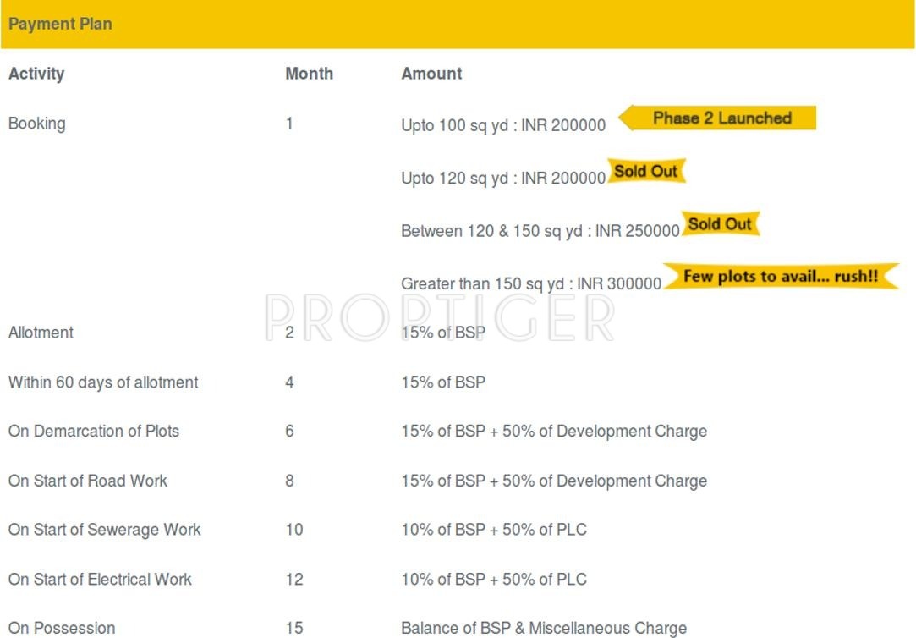Click Sold Out badge beside Between 120 & 150
Image resolution: width=916 pixels, height=638 pixels.
[721, 223]
